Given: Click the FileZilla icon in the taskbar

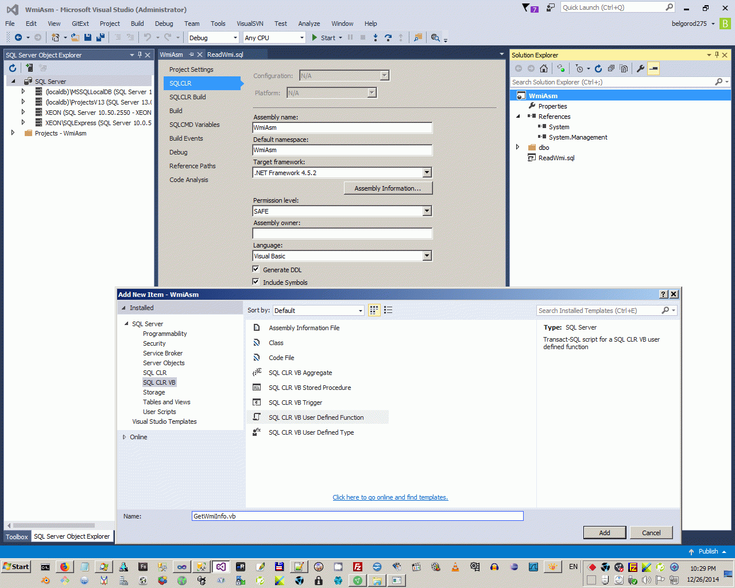Looking at the screenshot, I should point(357,567).
